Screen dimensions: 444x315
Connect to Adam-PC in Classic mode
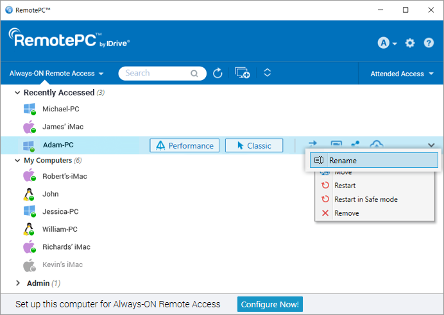coord(254,145)
